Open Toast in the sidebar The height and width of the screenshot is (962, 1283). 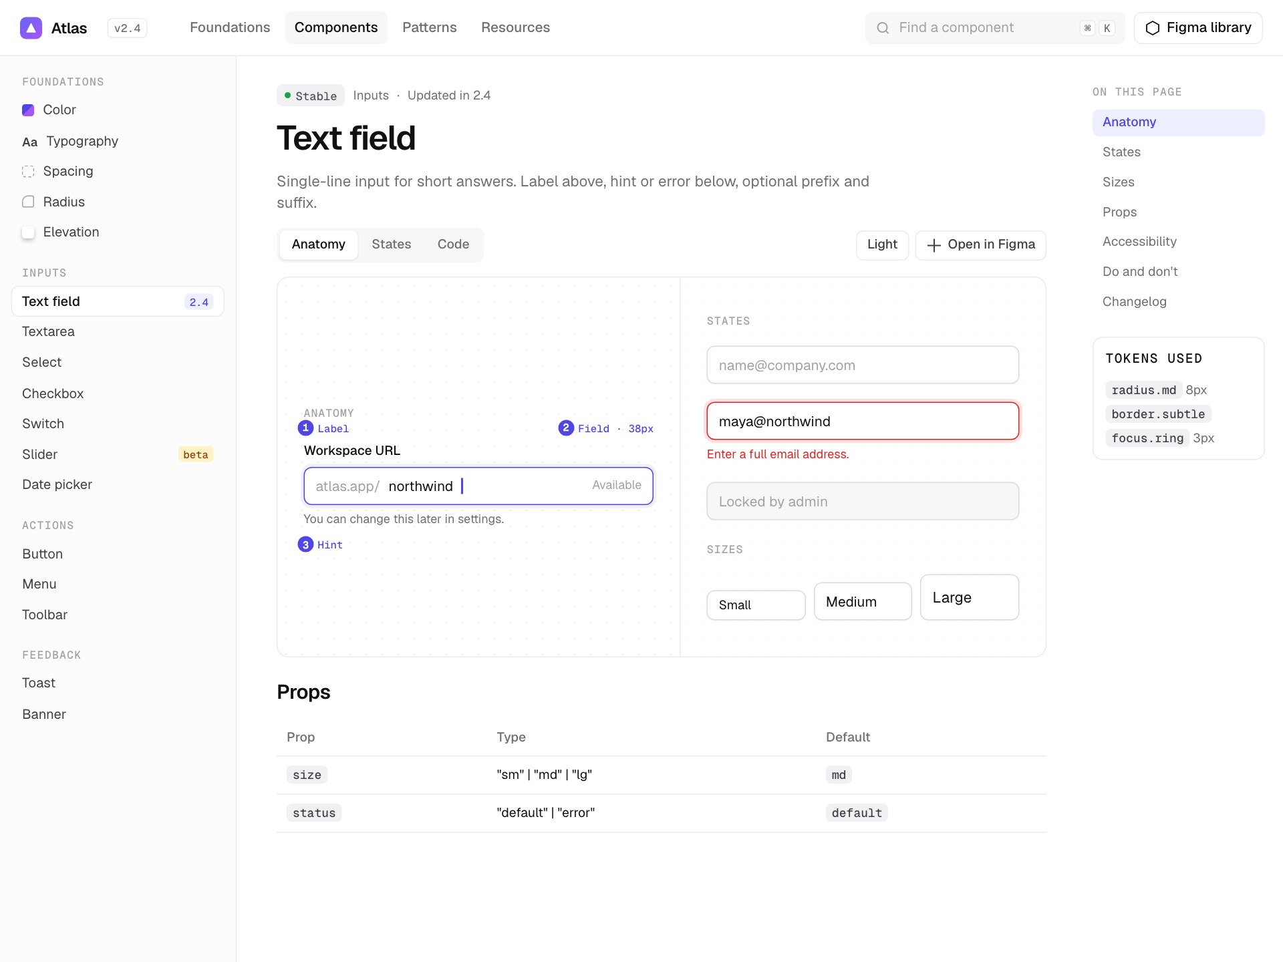click(x=118, y=683)
